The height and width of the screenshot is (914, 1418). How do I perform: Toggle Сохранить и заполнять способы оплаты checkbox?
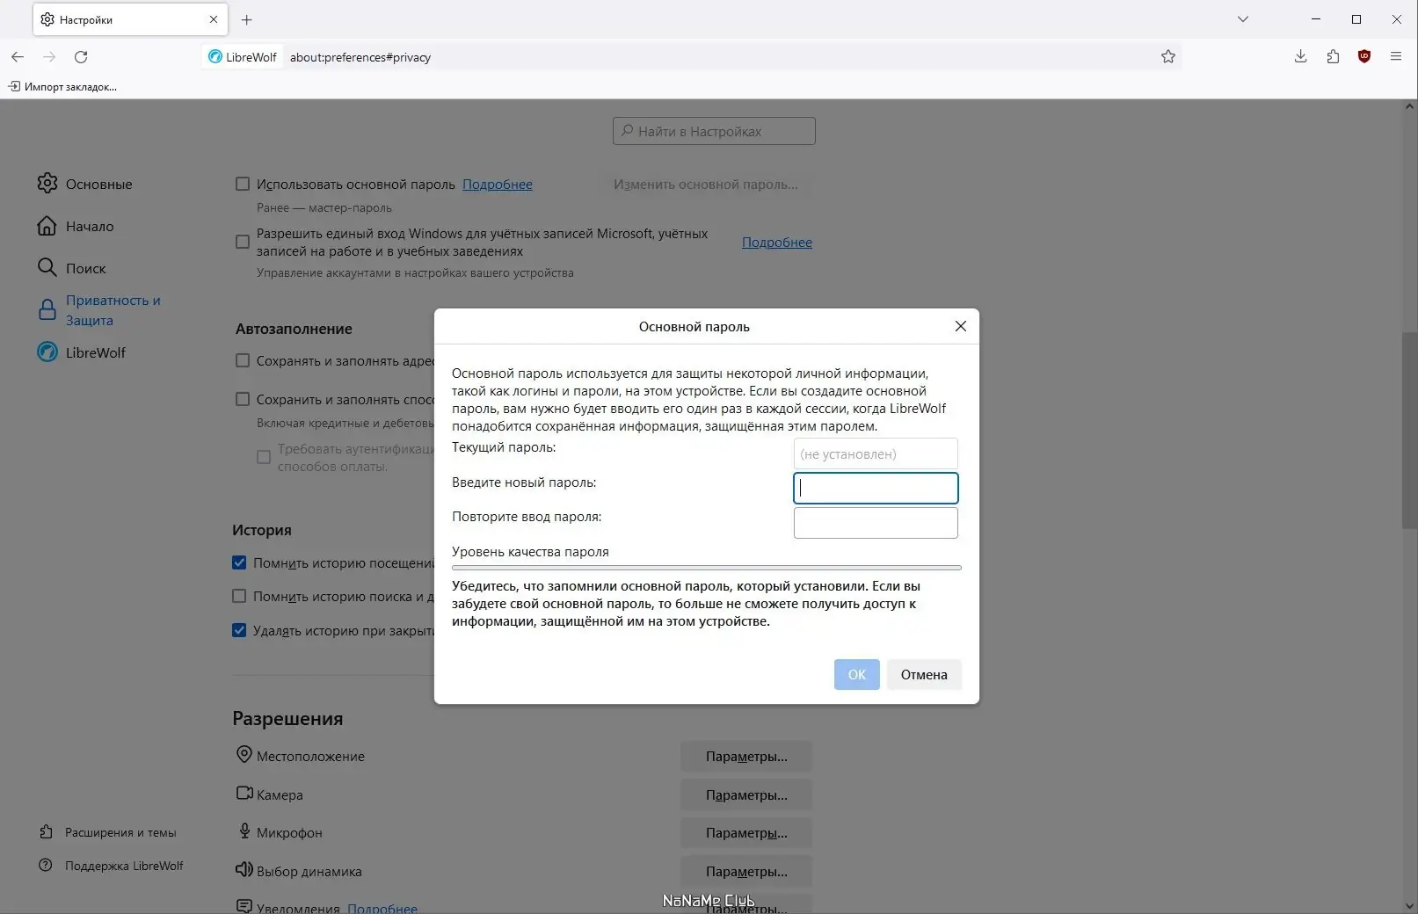(243, 399)
